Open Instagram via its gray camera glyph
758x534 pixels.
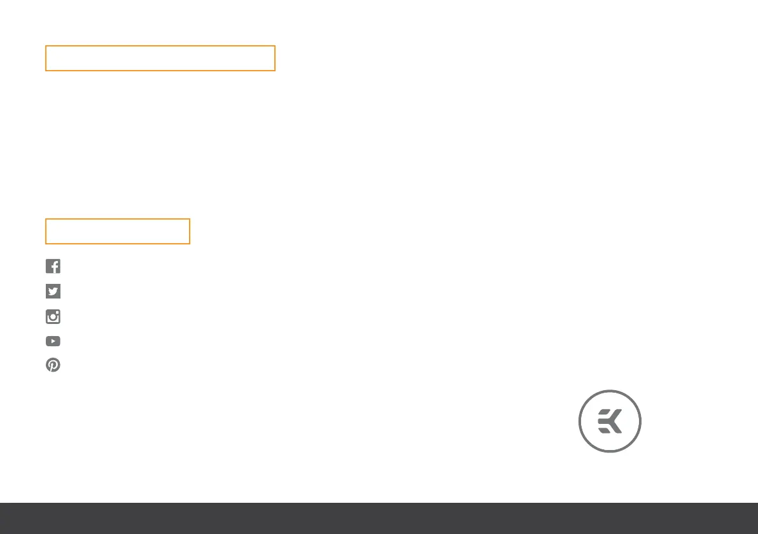53,316
